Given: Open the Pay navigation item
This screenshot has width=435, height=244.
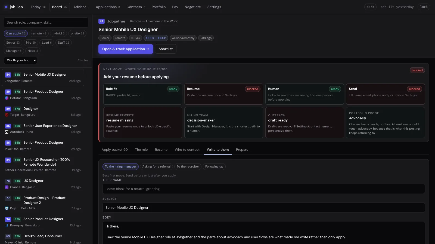Looking at the screenshot, I should [x=175, y=7].
